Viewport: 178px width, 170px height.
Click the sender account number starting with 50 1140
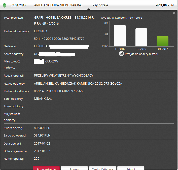pos(59,39)
